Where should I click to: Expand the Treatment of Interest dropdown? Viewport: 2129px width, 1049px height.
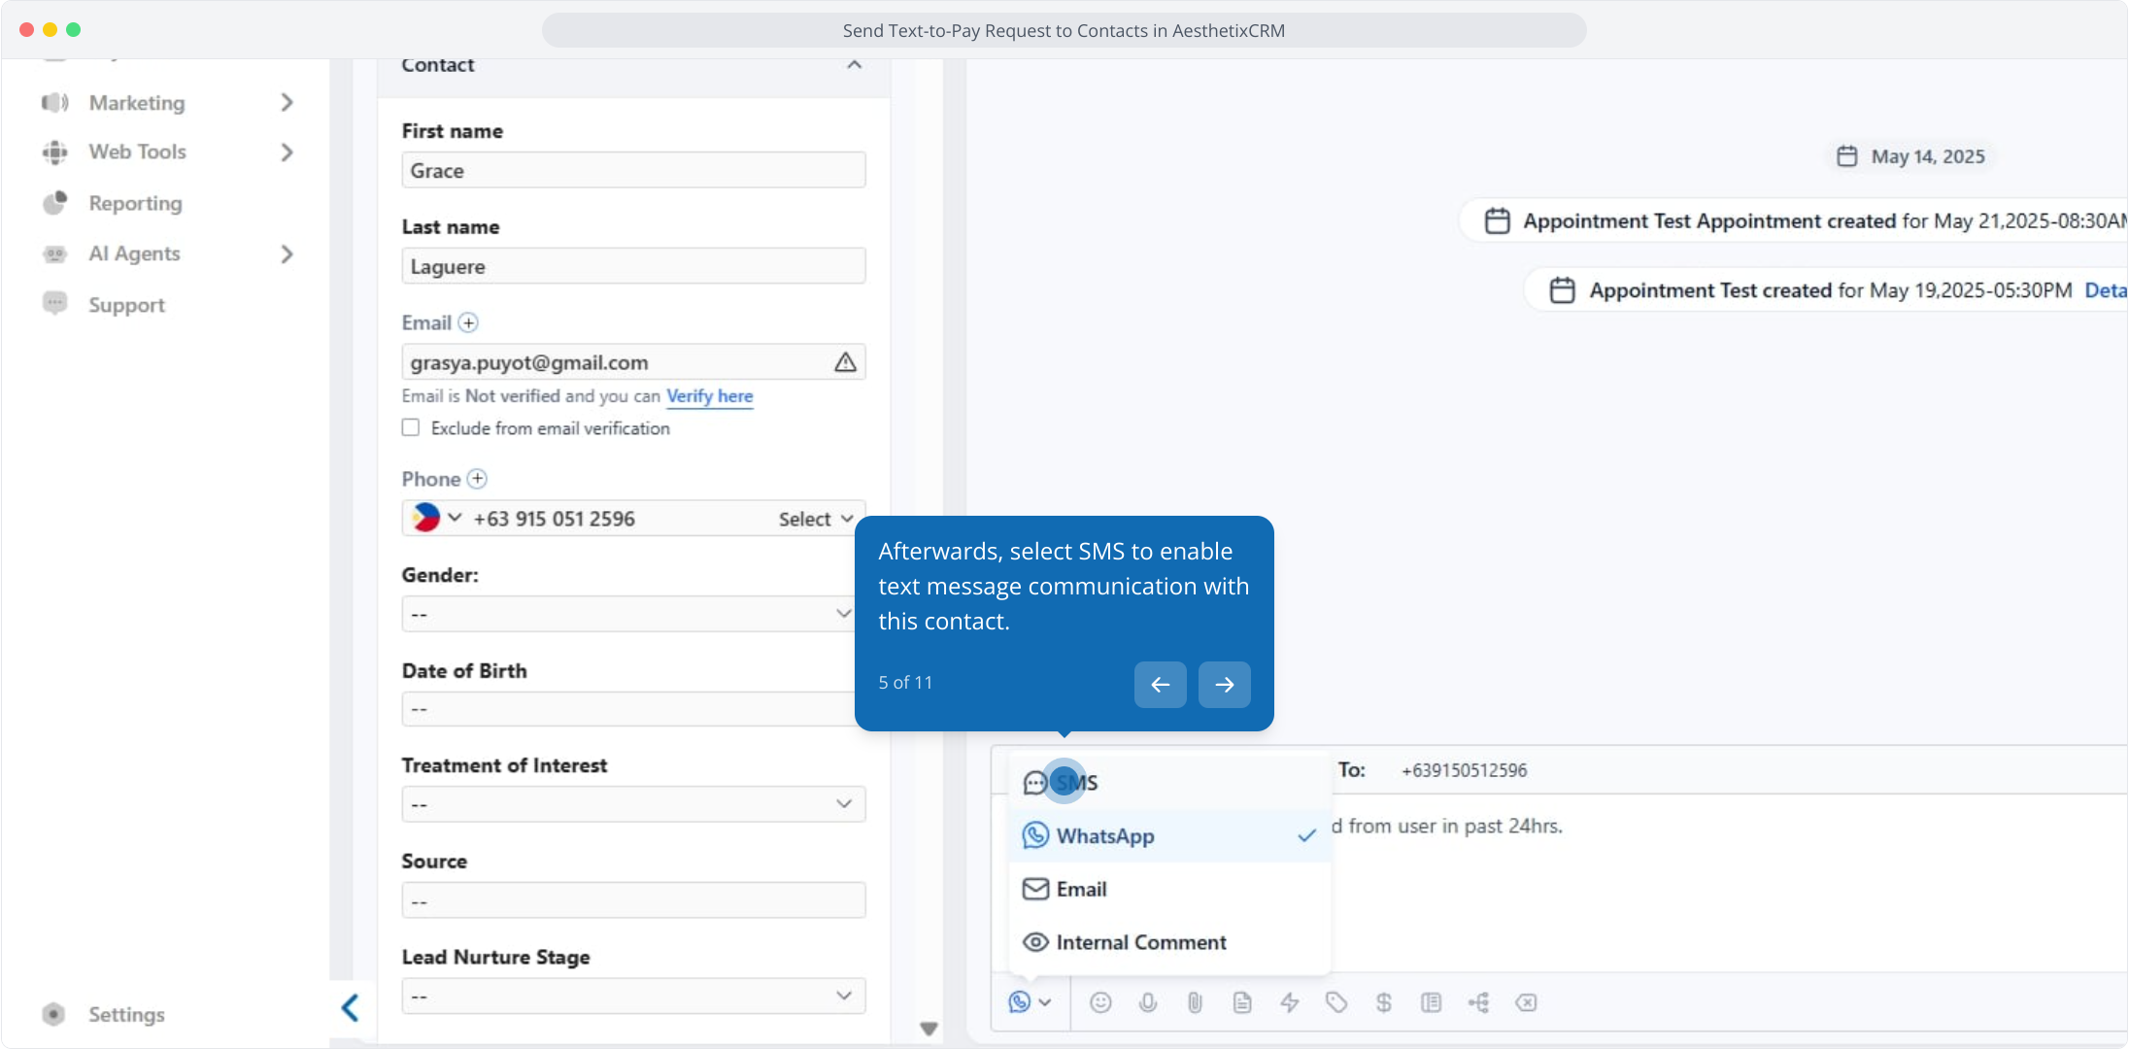tap(633, 804)
